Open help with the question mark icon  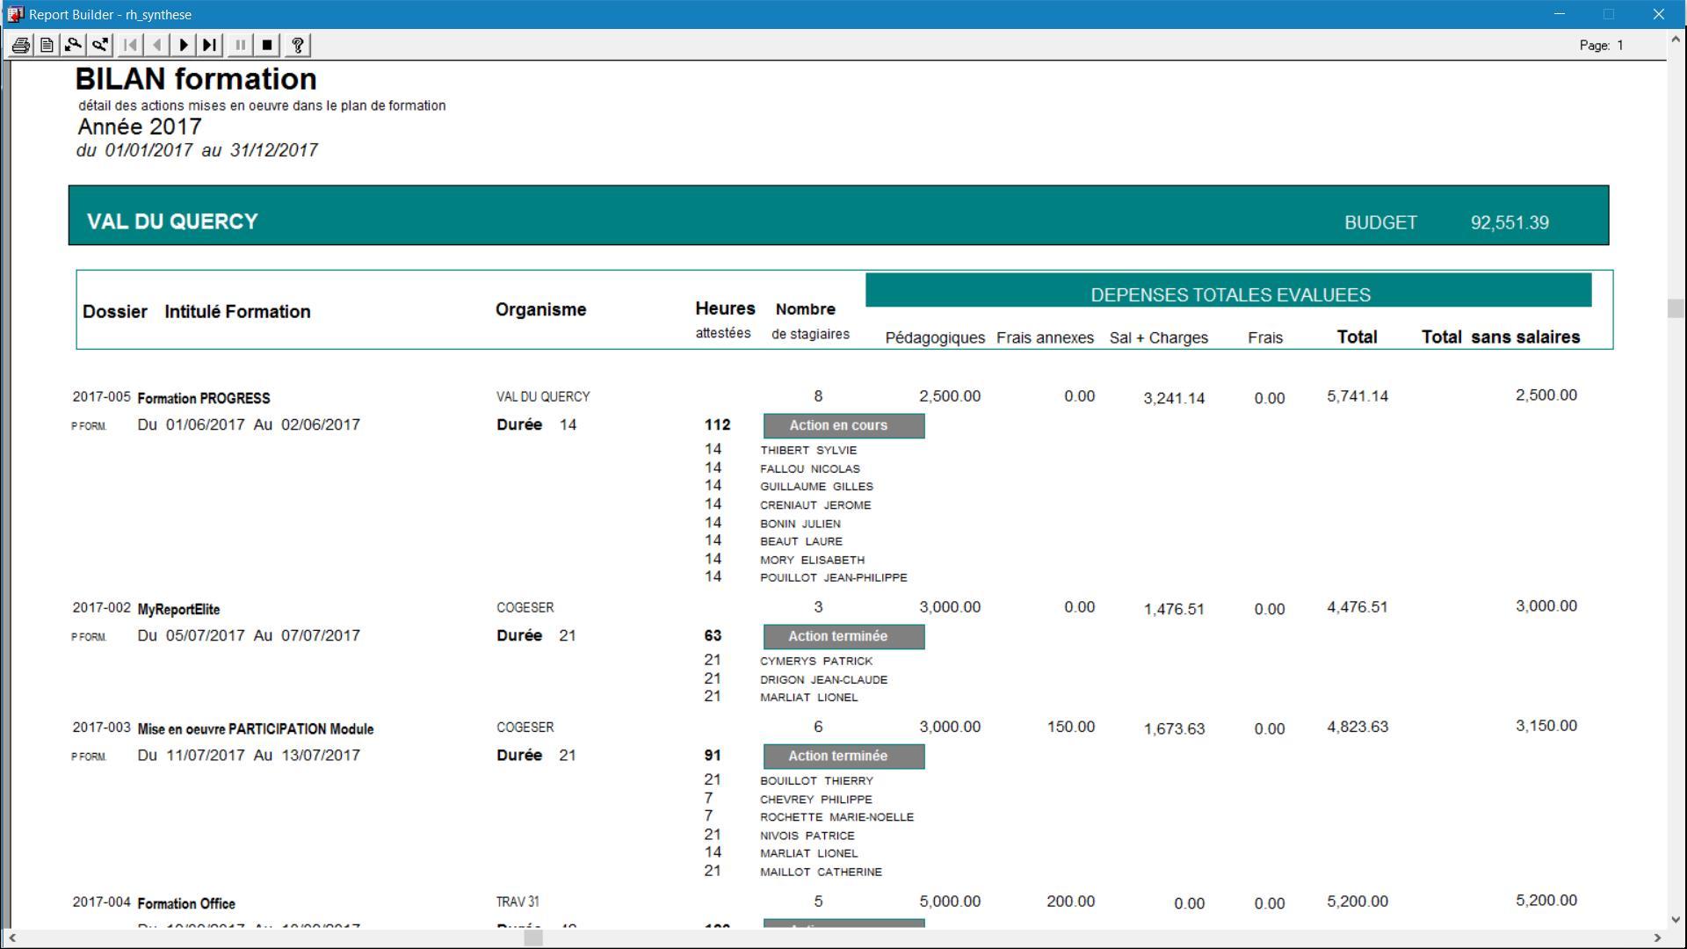(298, 45)
